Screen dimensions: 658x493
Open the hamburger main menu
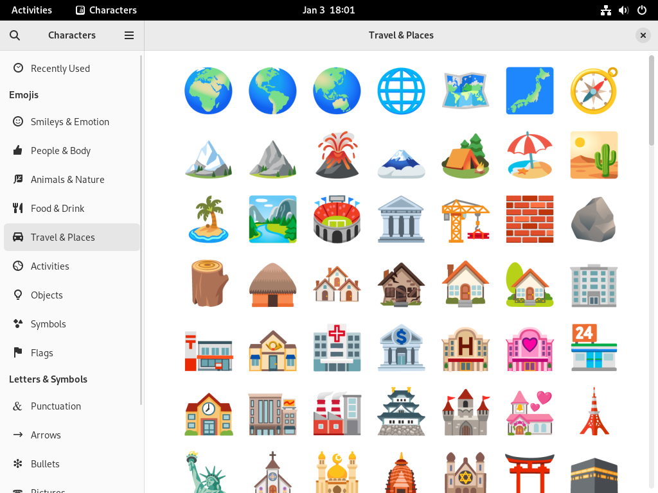(129, 35)
